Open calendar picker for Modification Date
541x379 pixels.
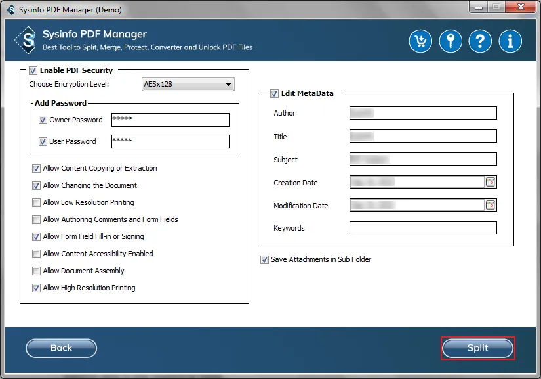[490, 205]
